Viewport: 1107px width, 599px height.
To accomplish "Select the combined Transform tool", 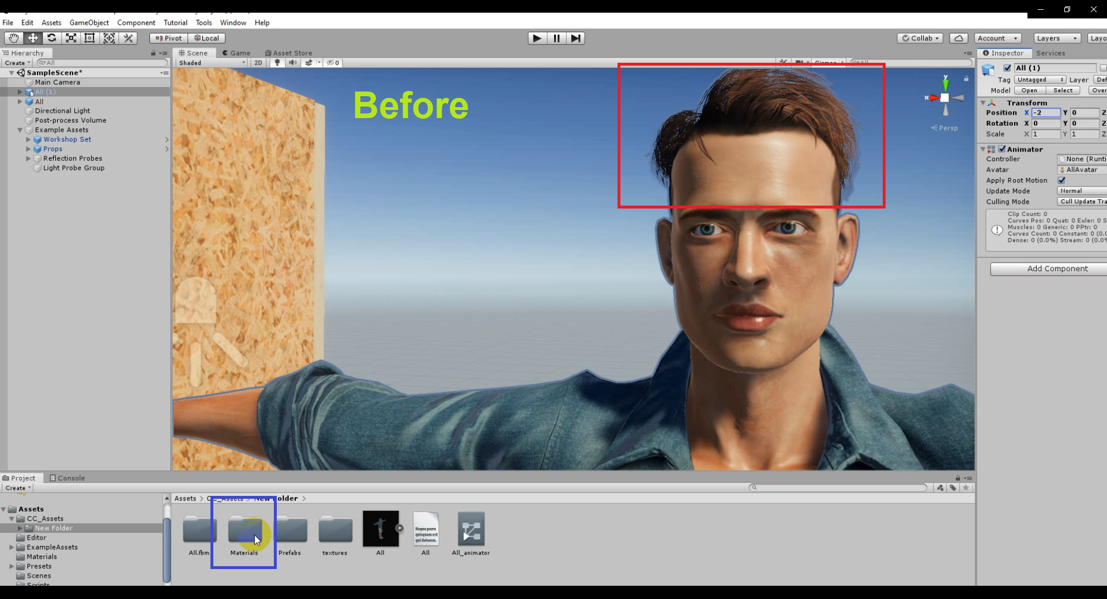I will pos(108,38).
